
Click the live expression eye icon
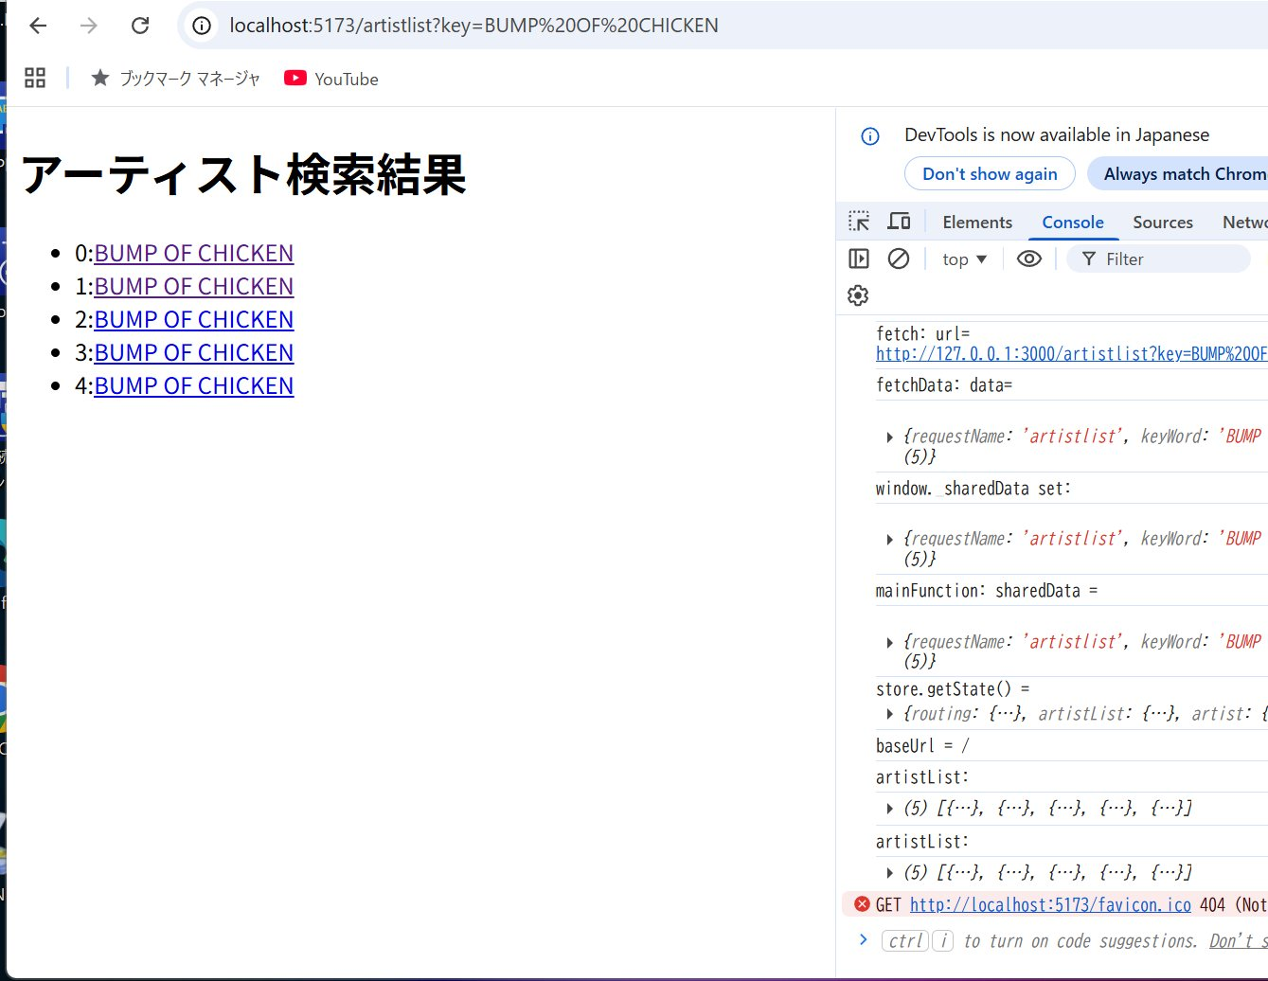pyautogui.click(x=1029, y=259)
